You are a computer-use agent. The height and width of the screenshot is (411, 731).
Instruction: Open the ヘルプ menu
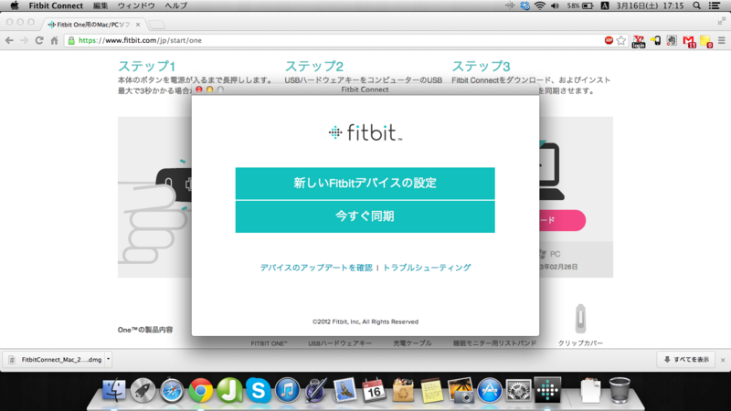point(175,5)
